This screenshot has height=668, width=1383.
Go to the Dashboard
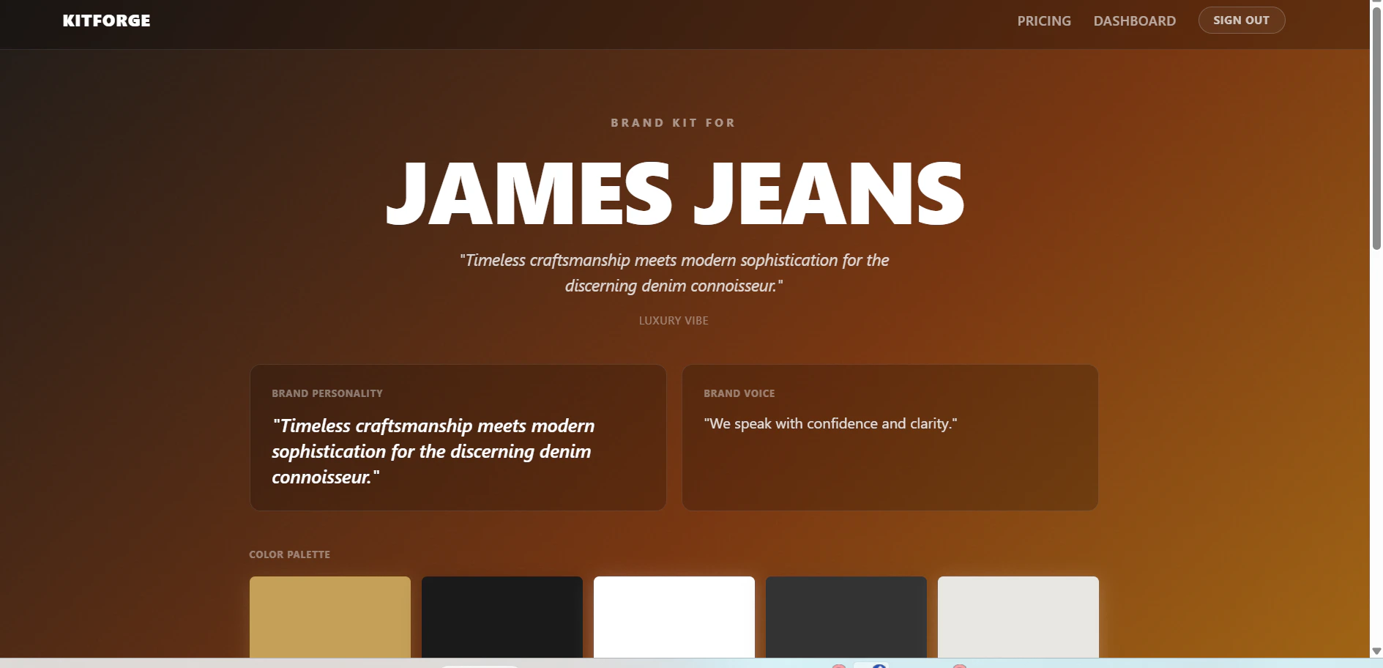click(1134, 21)
